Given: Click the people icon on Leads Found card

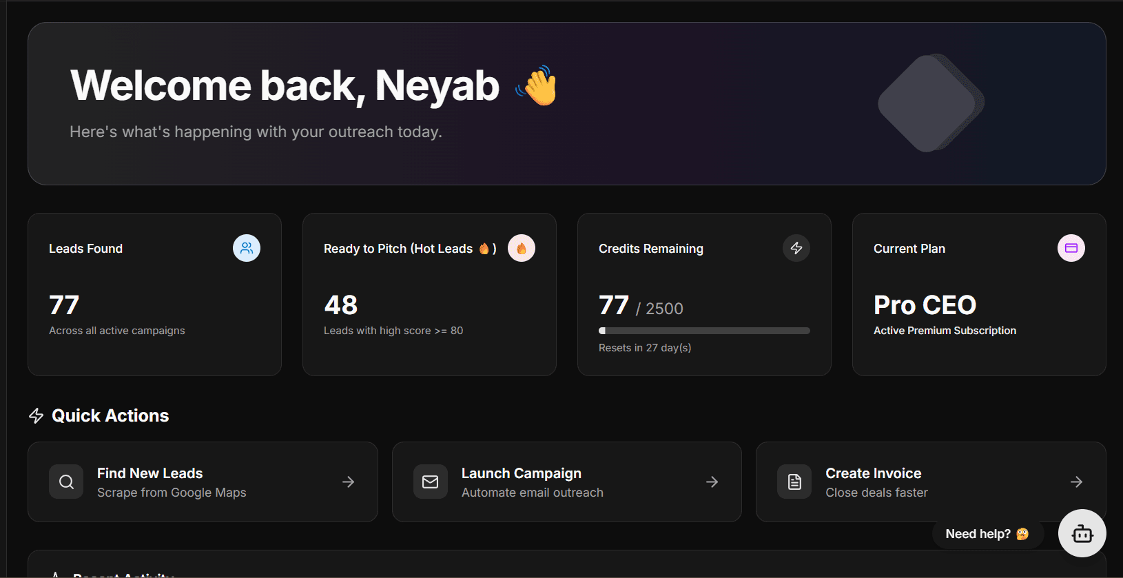Looking at the screenshot, I should pos(247,248).
